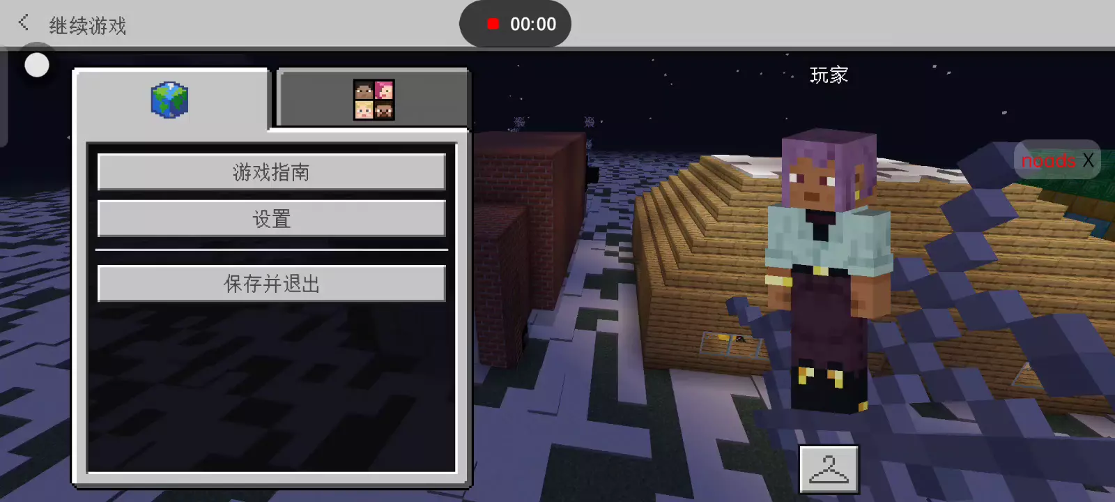
Task: Open the 游戏指南 game guide
Action: 271,172
